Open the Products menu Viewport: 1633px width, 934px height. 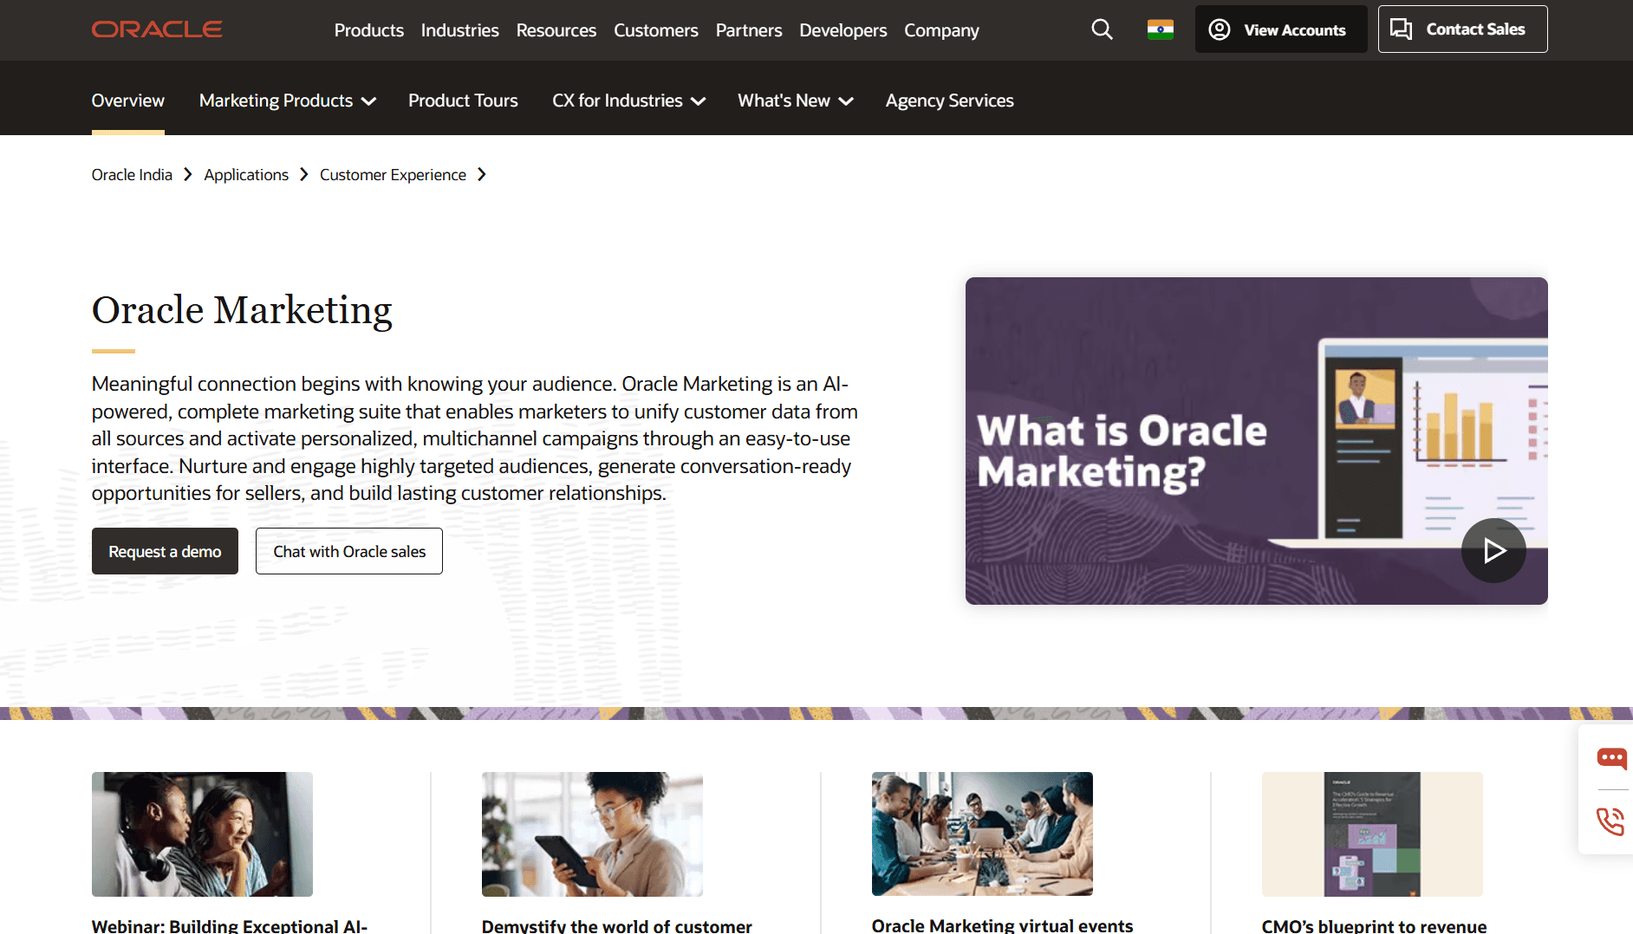pos(369,30)
